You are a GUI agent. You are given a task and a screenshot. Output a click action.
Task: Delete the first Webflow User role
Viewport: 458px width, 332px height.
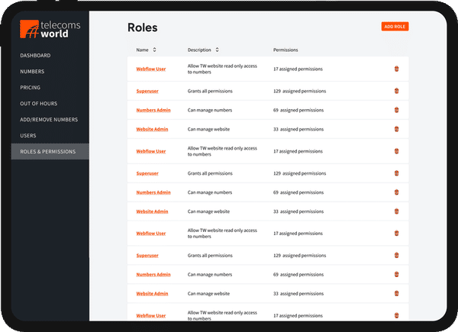(396, 69)
